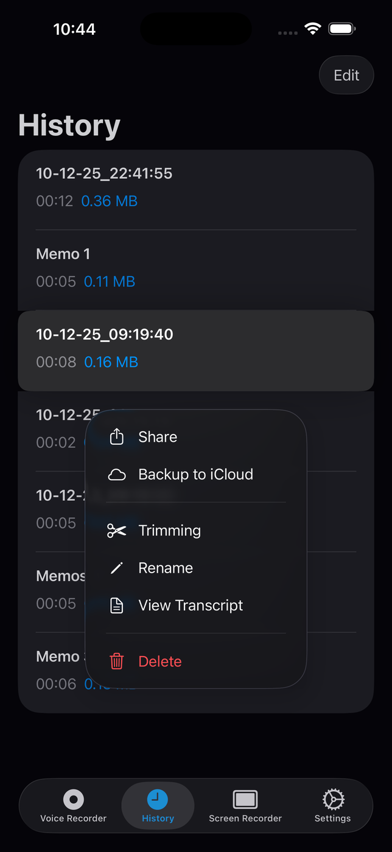The image size is (392, 852).
Task: Choose Backup to iCloud from menu
Action: (x=195, y=475)
